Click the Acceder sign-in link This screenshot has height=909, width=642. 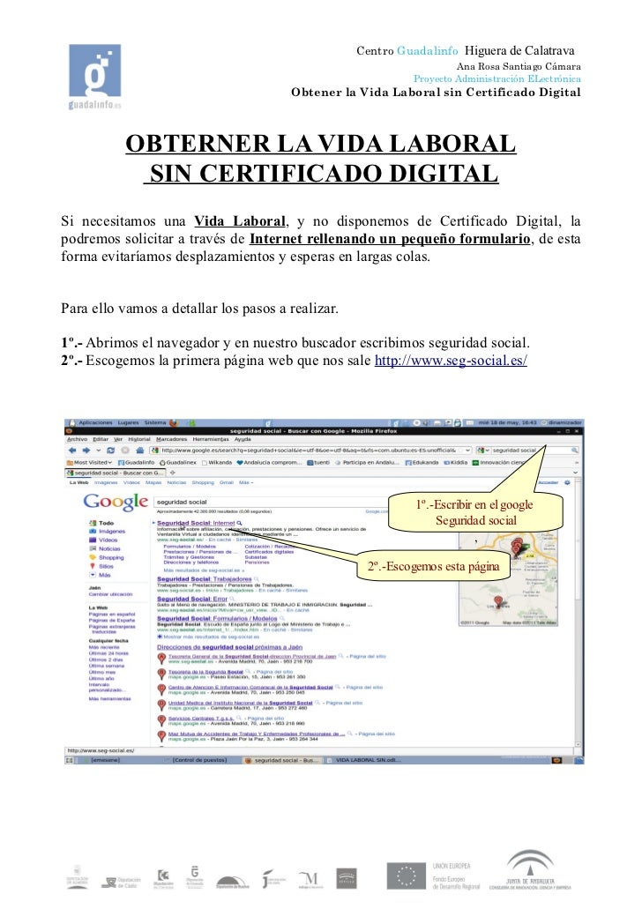click(548, 482)
